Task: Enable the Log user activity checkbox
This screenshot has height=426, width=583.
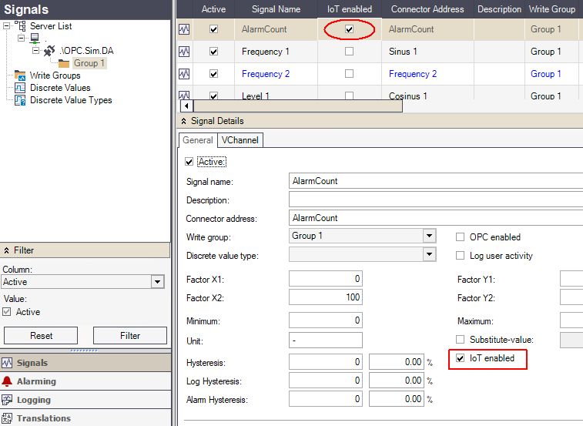Action: click(x=461, y=256)
